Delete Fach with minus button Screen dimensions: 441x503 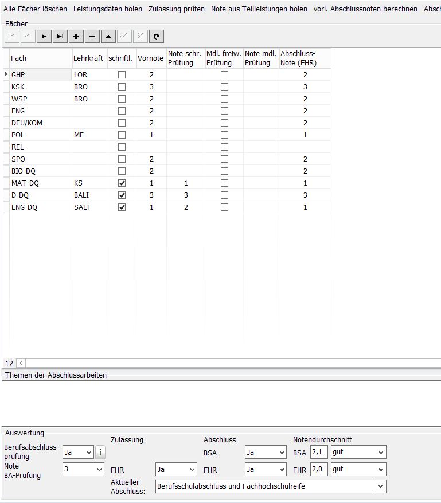(92, 36)
